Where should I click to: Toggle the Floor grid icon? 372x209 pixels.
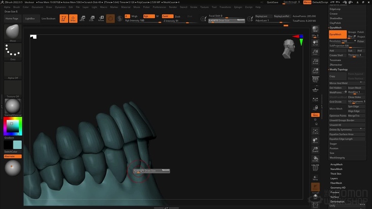pyautogui.click(x=315, y=90)
